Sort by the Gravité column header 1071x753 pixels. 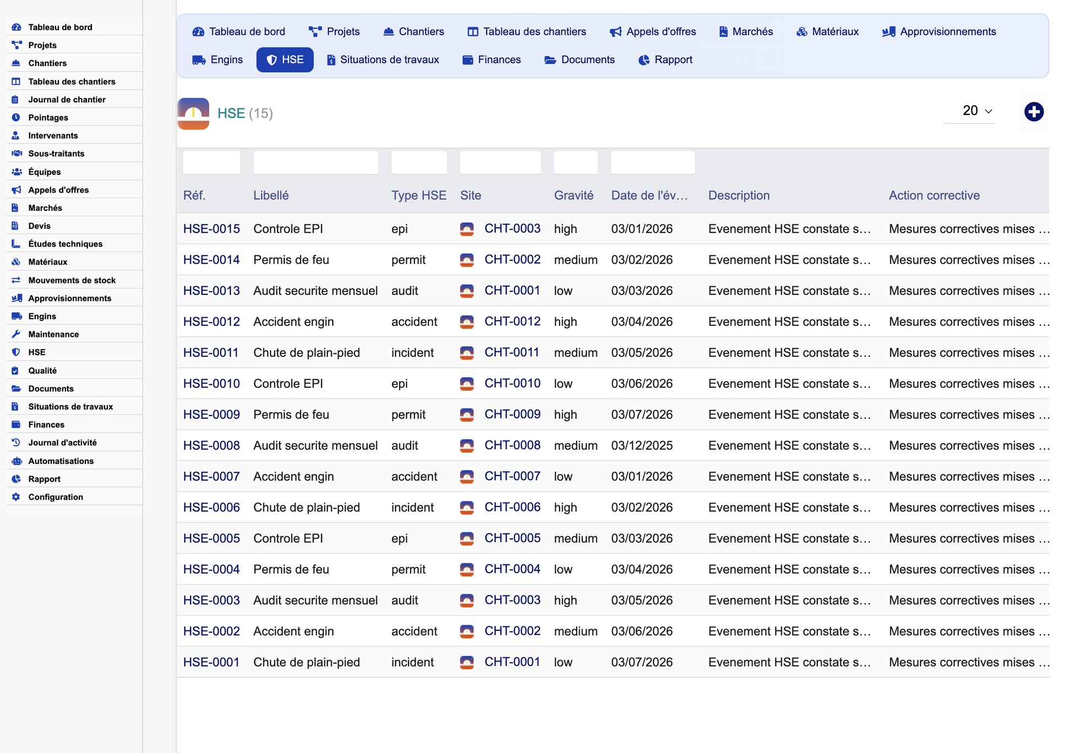tap(574, 195)
